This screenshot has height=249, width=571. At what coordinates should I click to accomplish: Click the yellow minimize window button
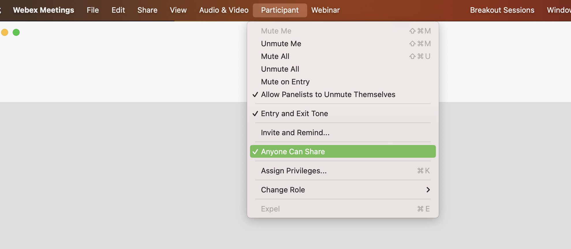click(5, 32)
